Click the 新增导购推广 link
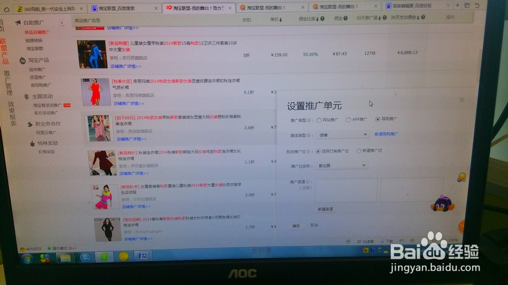 [386, 134]
